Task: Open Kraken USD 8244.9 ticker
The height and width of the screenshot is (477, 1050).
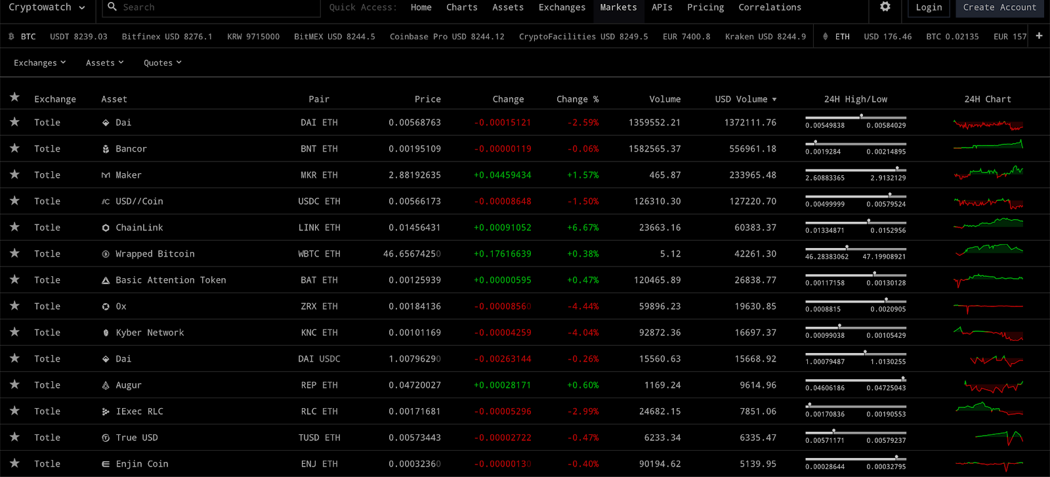Action: coord(765,37)
